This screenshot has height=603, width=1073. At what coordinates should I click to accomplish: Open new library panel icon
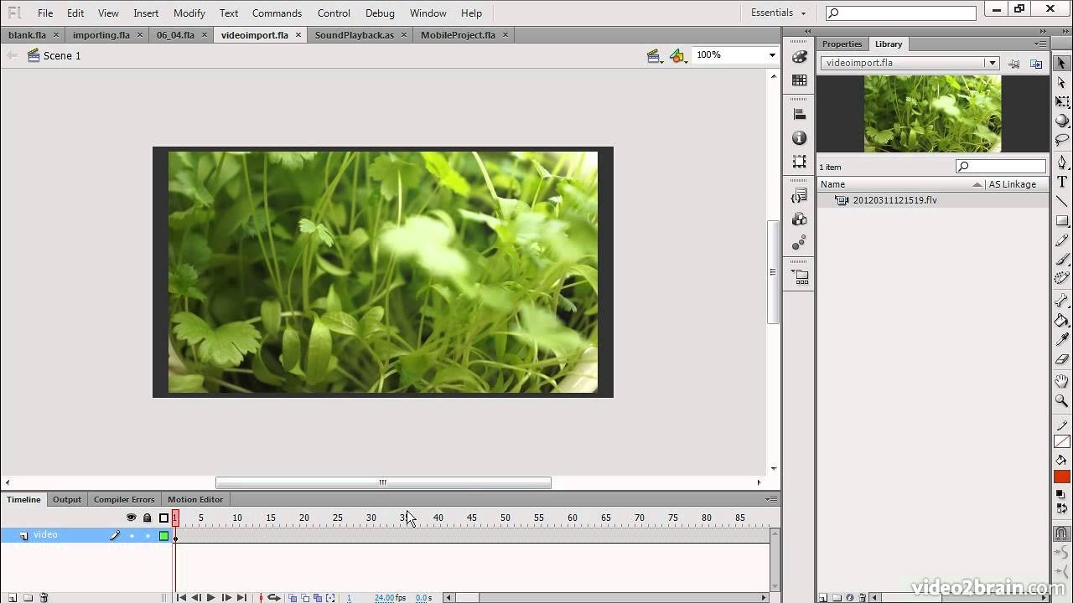pos(1036,64)
